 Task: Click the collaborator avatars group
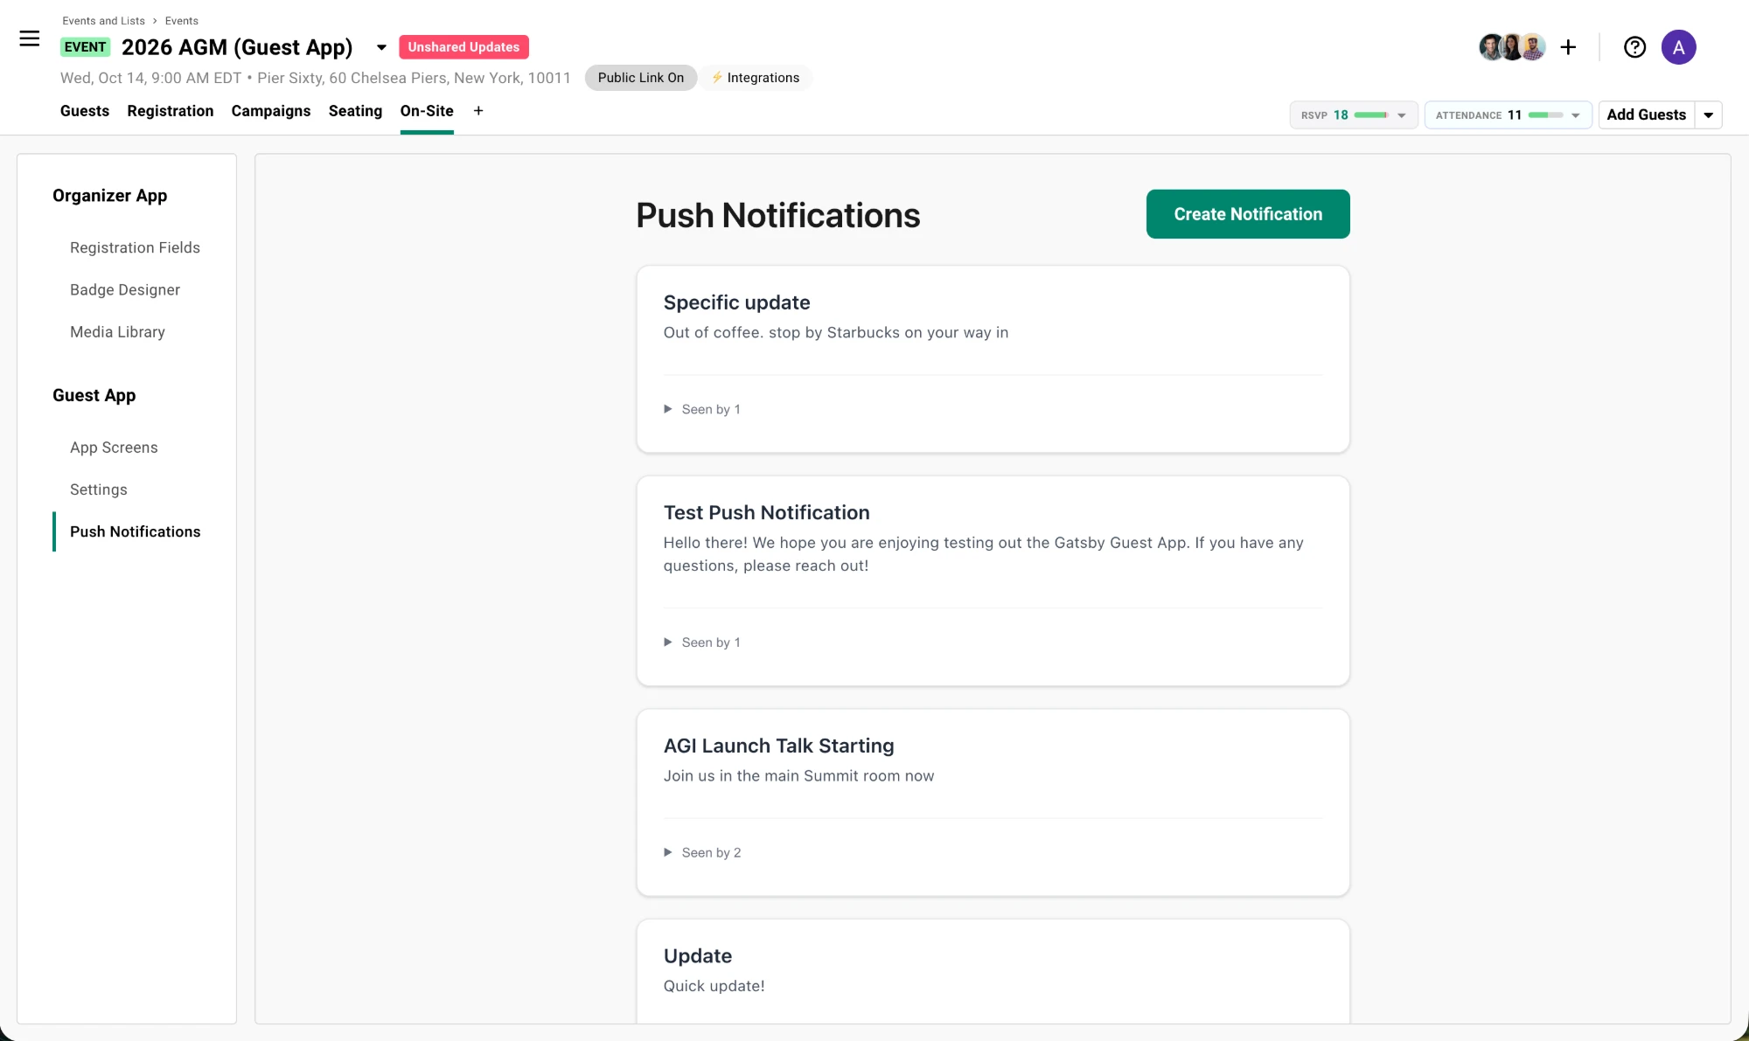coord(1512,47)
